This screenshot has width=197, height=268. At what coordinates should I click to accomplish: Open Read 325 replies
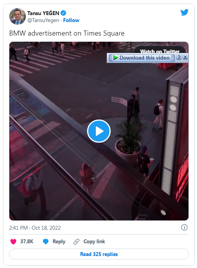pos(99,254)
